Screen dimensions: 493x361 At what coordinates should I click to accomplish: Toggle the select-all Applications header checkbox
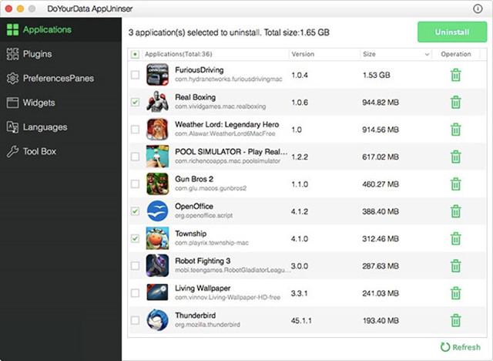[135, 55]
